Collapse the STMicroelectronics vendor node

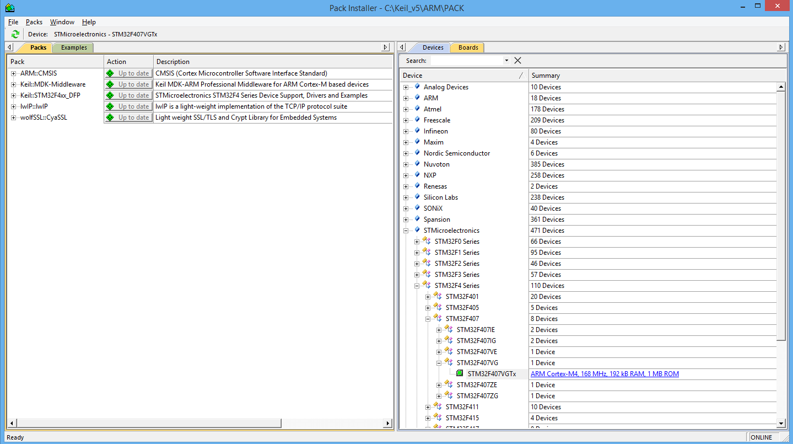[406, 231]
